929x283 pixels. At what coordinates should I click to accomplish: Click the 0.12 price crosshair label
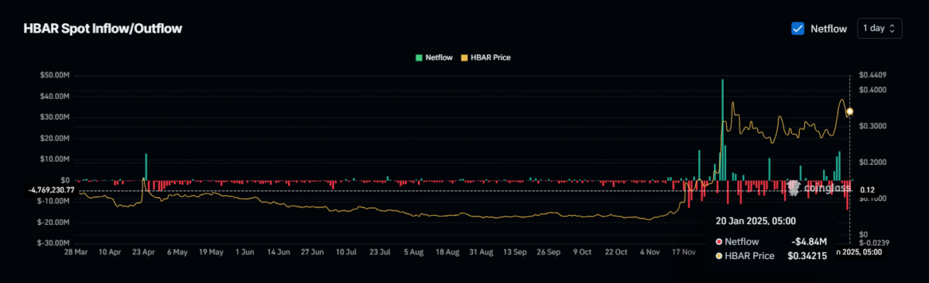point(867,190)
